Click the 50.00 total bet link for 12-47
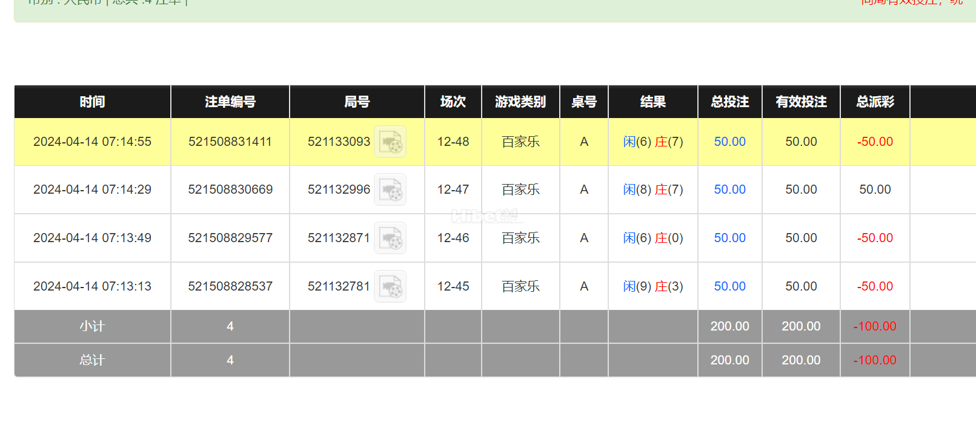The height and width of the screenshot is (431, 976). (x=729, y=189)
